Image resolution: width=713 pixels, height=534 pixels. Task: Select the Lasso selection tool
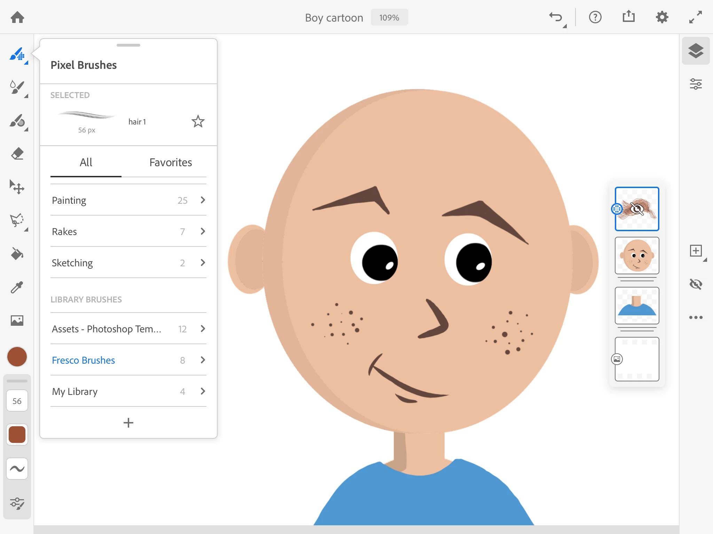pyautogui.click(x=17, y=220)
